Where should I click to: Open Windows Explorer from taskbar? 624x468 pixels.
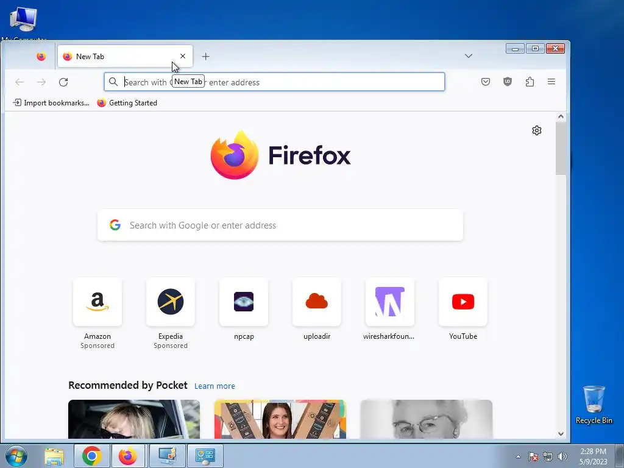coord(54,456)
